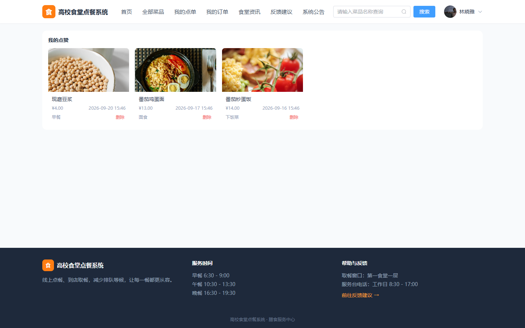Click the footer orange logo icon
Image resolution: width=525 pixels, height=328 pixels.
coord(48,265)
